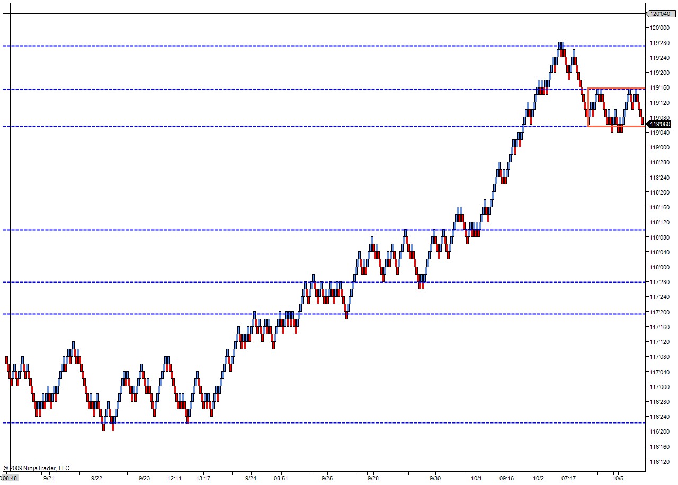Select the 117'120 price axis label
The width and height of the screenshot is (678, 485).
pyautogui.click(x=661, y=342)
